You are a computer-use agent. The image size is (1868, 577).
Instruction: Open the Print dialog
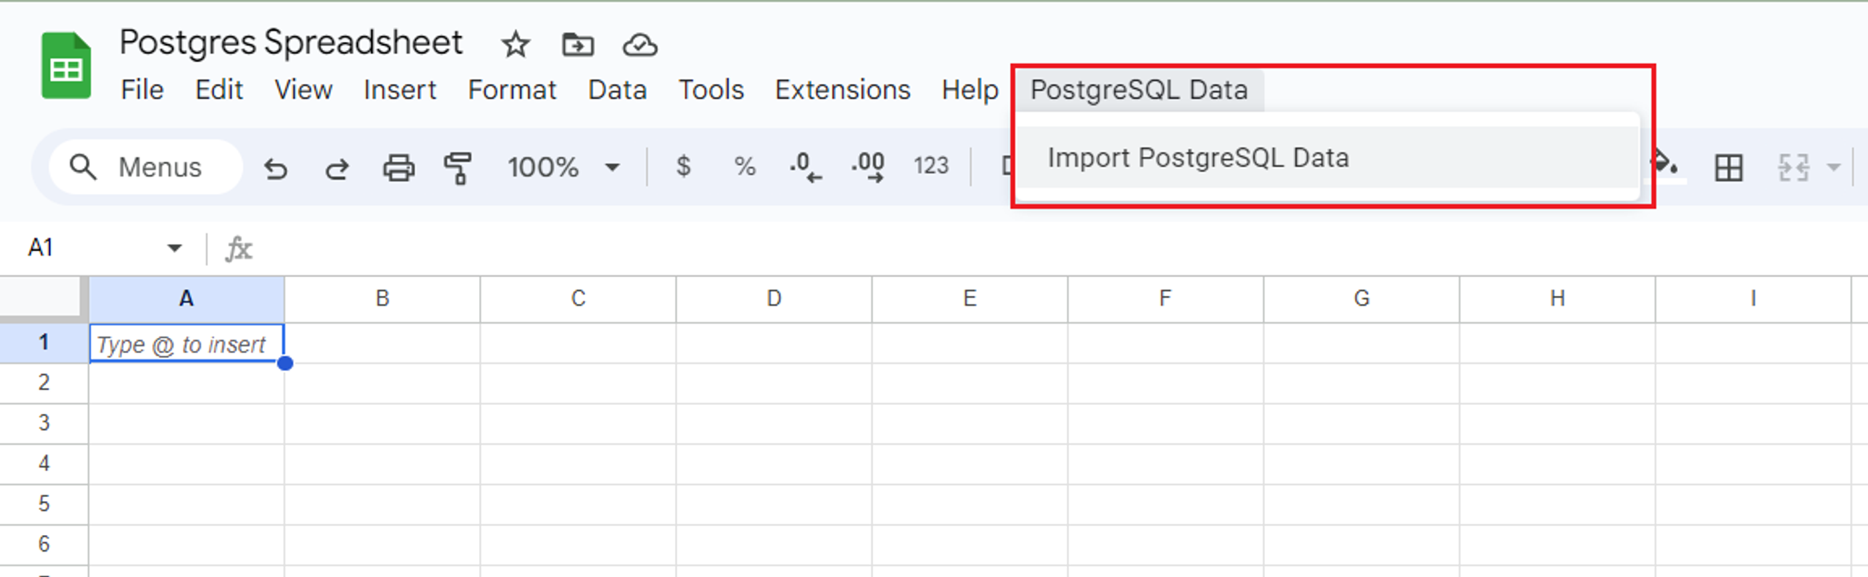tap(398, 167)
